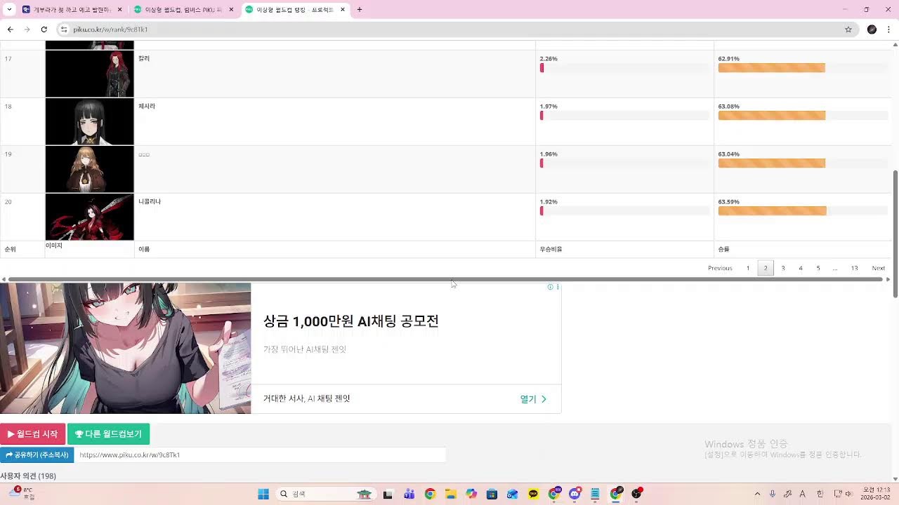Expand the tab search dropdown
The image size is (899, 505).
[x=9, y=10]
